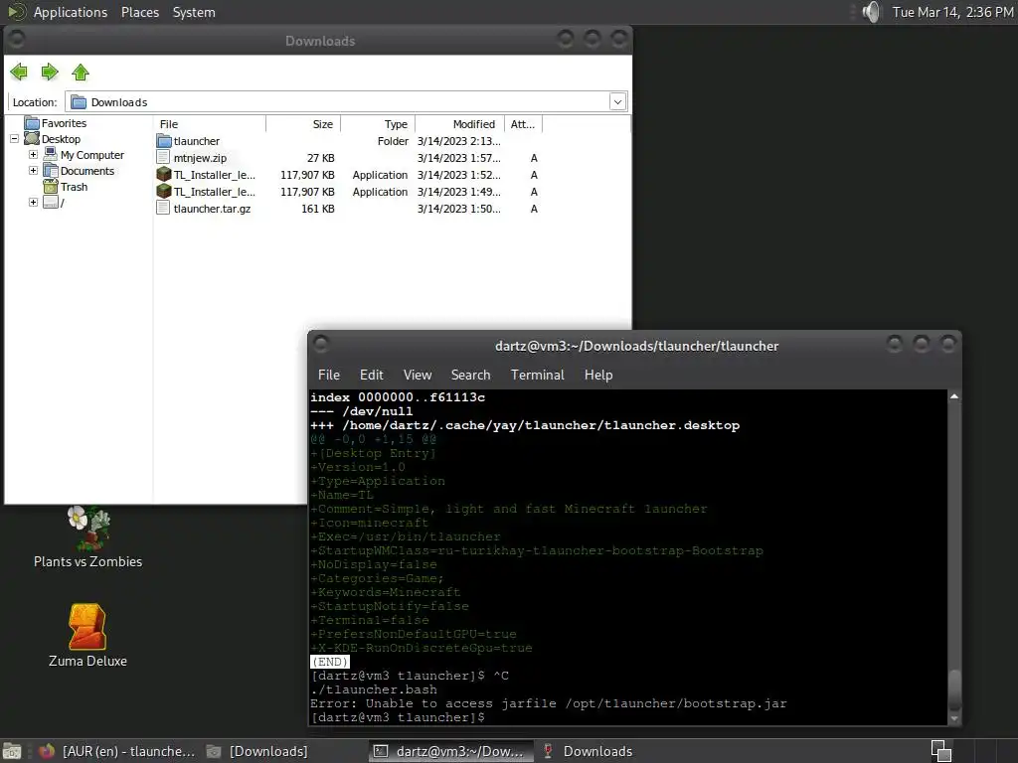Click the distribution logo in top panel
The height and width of the screenshot is (763, 1018).
pyautogui.click(x=16, y=11)
